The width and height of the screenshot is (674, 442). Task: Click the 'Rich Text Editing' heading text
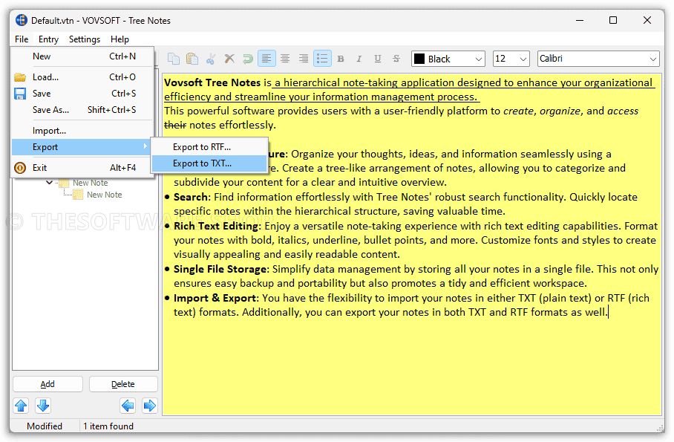click(216, 226)
